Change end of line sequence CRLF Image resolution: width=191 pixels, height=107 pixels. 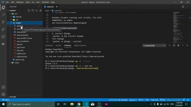tap(147, 100)
